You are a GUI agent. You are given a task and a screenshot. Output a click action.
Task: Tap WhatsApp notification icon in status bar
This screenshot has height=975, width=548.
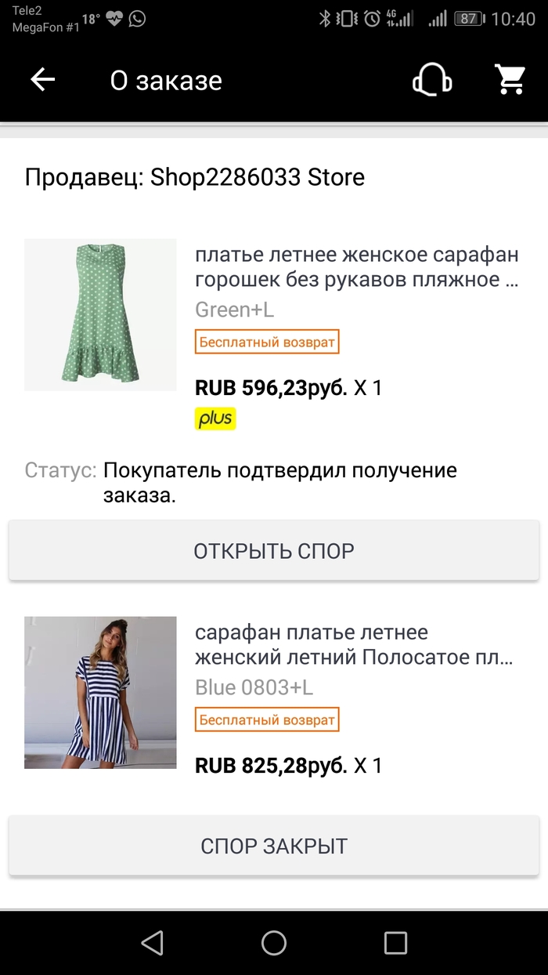[x=138, y=19]
